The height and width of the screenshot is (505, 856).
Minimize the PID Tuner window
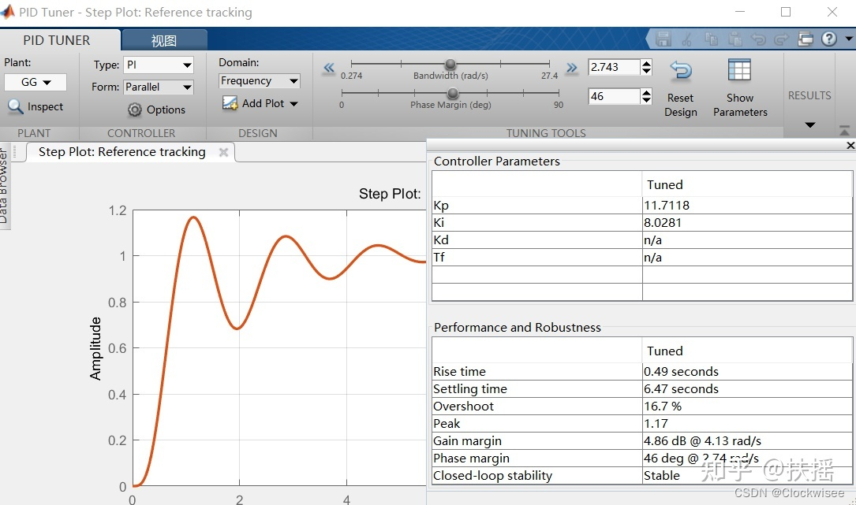click(740, 12)
